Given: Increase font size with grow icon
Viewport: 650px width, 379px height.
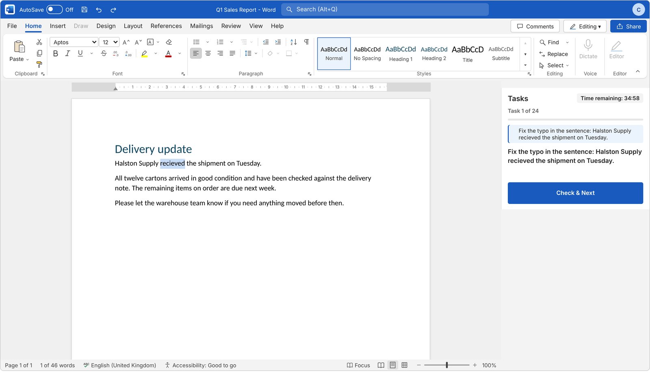Looking at the screenshot, I should (126, 42).
